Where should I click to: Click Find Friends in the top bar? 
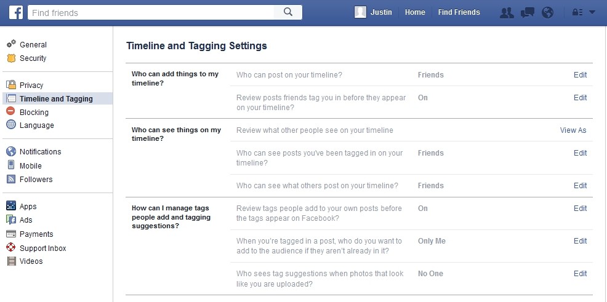(459, 12)
